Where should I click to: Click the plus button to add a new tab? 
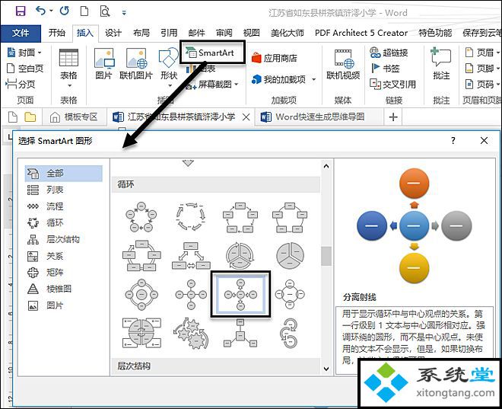click(x=393, y=117)
